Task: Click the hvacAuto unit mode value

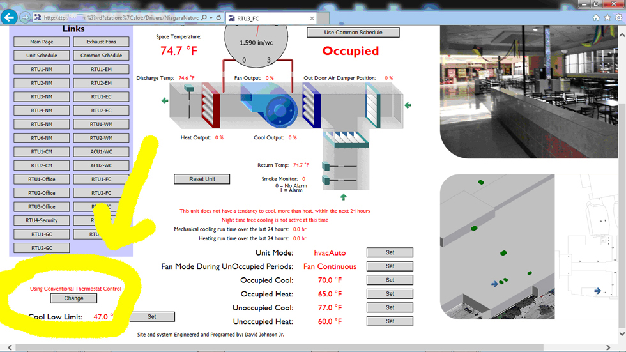Action: [330, 252]
